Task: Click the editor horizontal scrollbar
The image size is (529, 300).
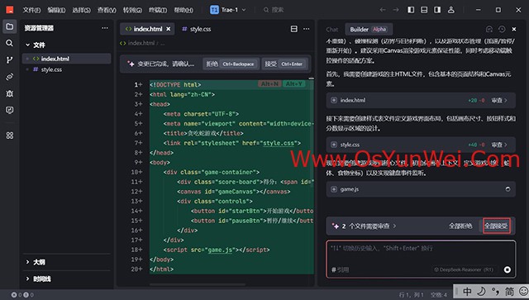Action: coord(198,284)
